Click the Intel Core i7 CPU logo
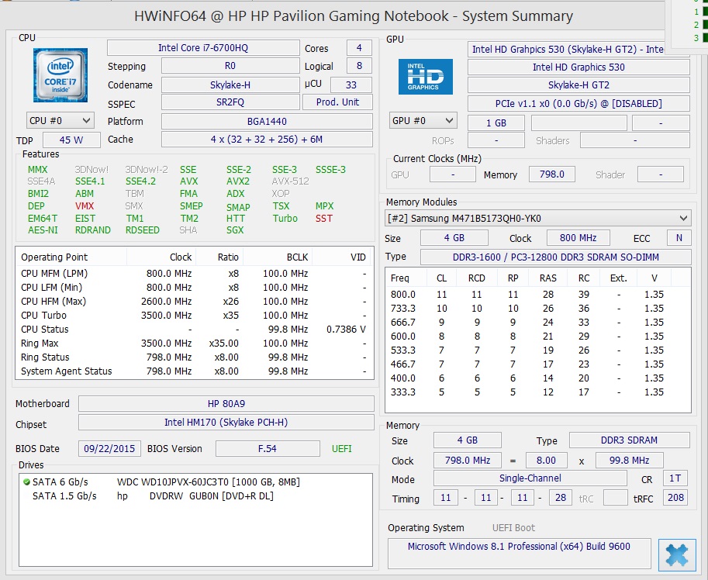Image resolution: width=708 pixels, height=580 pixels. tap(60, 75)
